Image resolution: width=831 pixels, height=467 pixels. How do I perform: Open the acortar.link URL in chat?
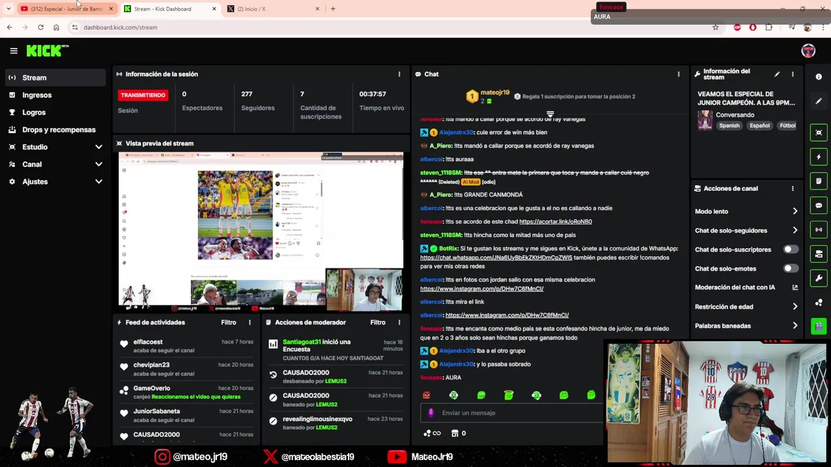coord(556,222)
